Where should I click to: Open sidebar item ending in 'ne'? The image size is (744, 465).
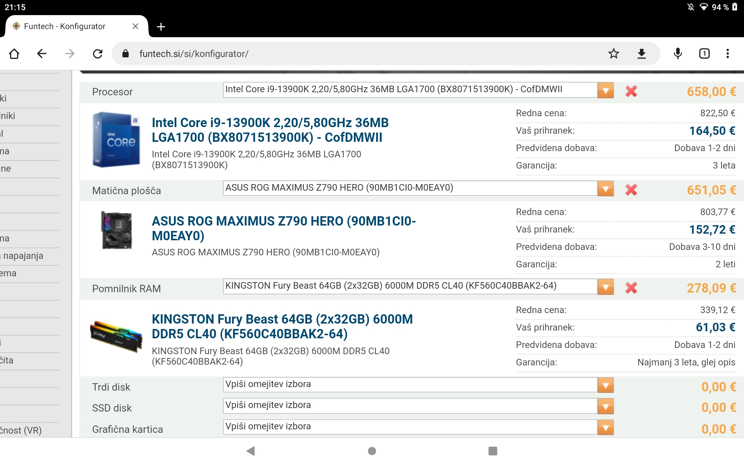pyautogui.click(x=6, y=169)
